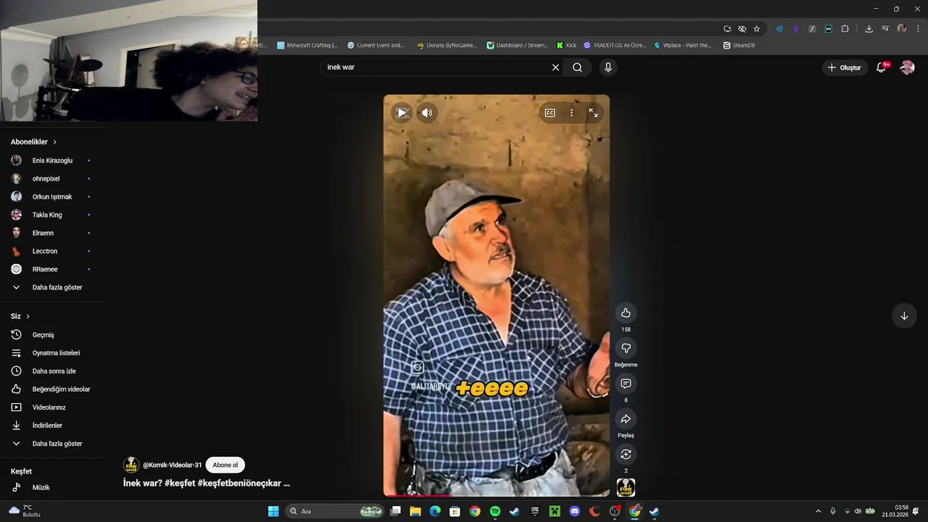Subscribe with the Abone ol button
Viewport: 928px width, 522px height.
pos(225,465)
